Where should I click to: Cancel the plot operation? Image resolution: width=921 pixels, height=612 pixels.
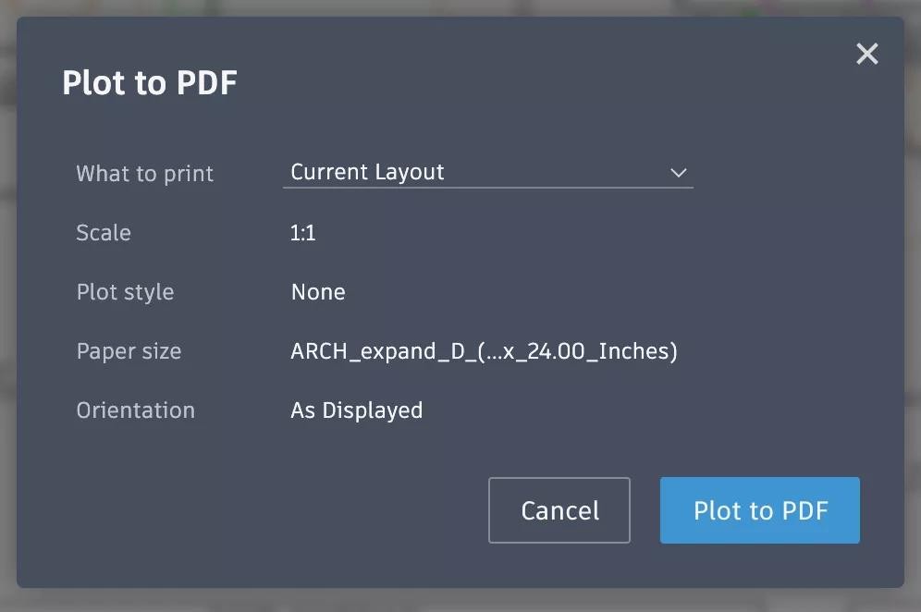coord(559,510)
